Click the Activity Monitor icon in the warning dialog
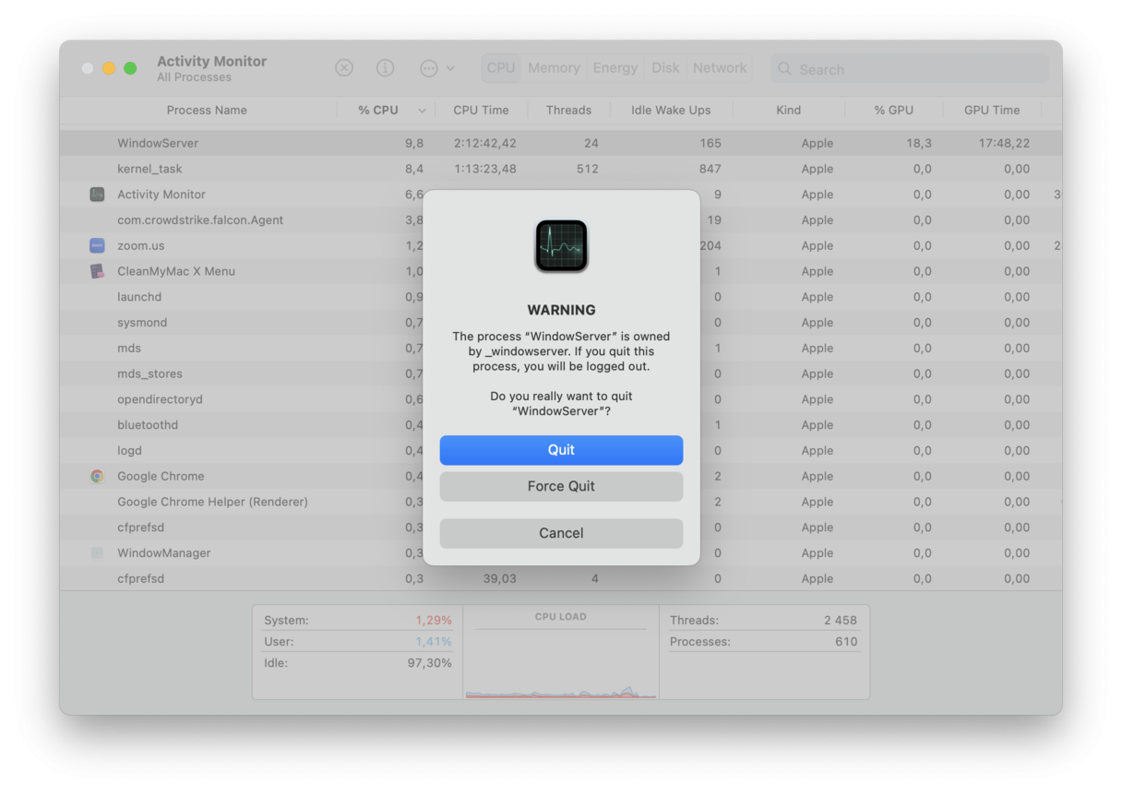The width and height of the screenshot is (1122, 794). 561,246
